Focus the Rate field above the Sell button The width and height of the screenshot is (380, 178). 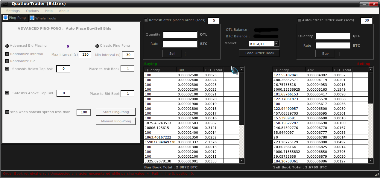point(180,44)
